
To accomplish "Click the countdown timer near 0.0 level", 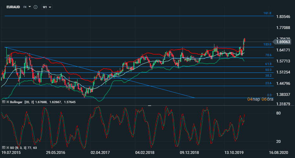I will [260, 99].
